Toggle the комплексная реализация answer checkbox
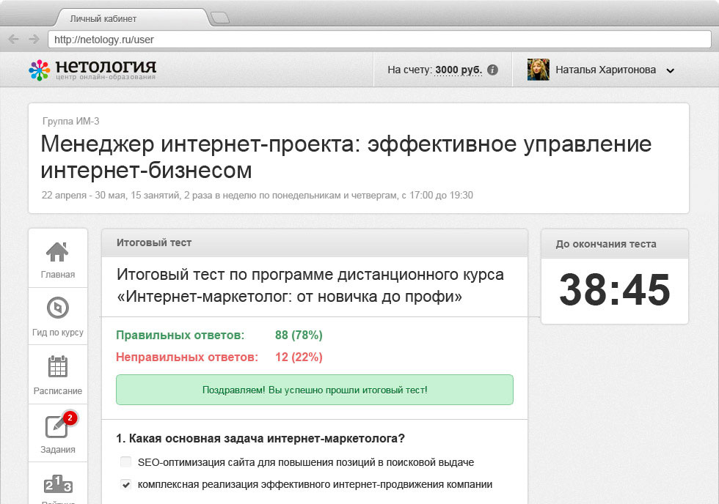Image resolution: width=719 pixels, height=504 pixels. click(x=125, y=484)
